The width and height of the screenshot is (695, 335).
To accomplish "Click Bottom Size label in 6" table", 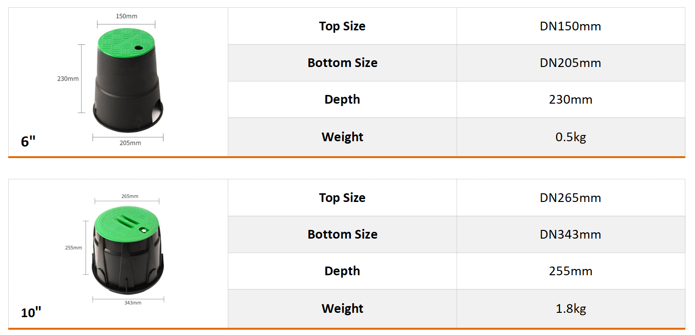I will tap(342, 63).
